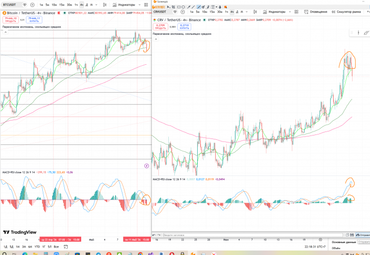
Task: Select the Screenpic straight line tool
Action: pyautogui.click(x=193, y=7)
